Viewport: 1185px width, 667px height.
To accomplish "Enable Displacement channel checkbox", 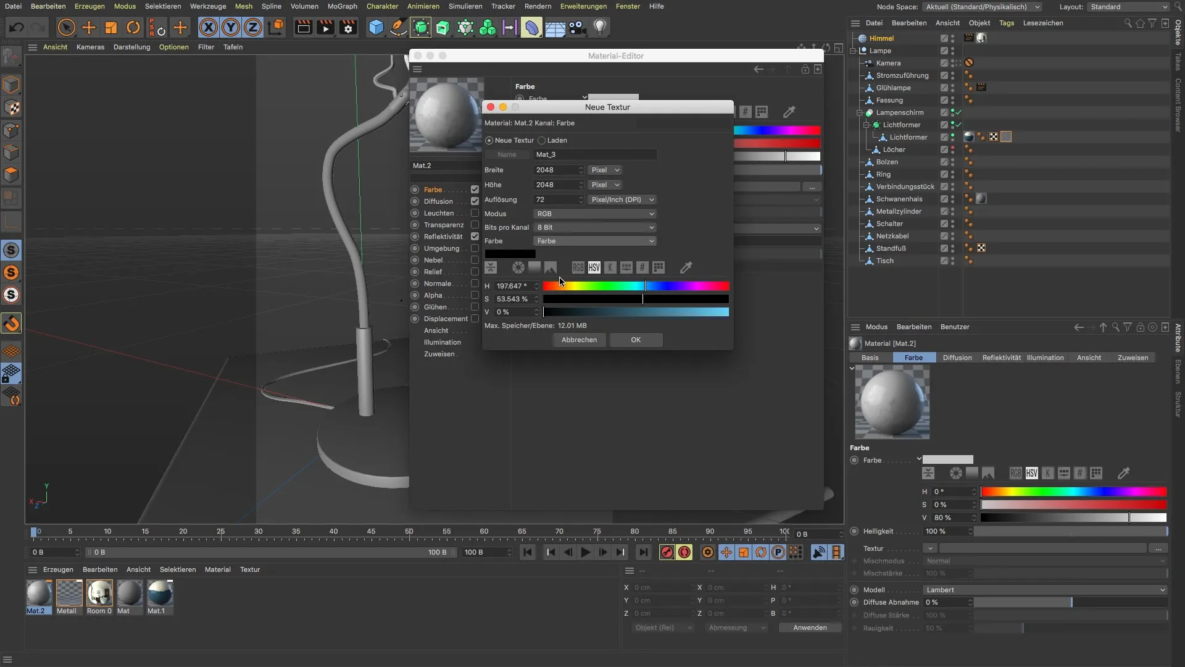I will 475,319.
